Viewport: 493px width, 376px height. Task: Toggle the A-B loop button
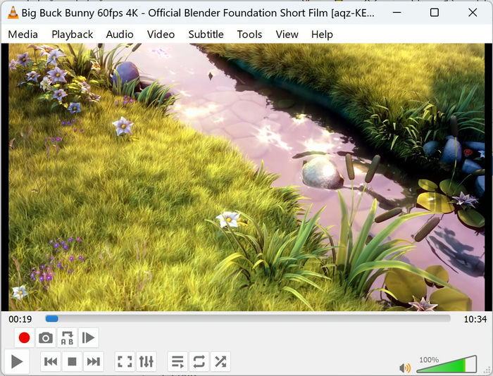coord(68,338)
